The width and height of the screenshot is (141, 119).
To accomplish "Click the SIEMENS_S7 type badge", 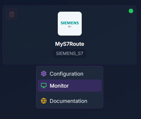I will point(70,54).
